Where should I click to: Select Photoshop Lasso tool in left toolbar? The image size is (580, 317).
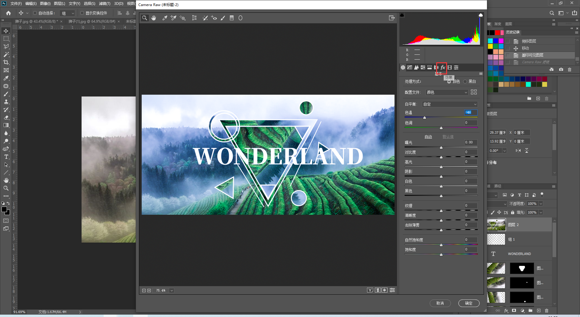pyautogui.click(x=6, y=47)
